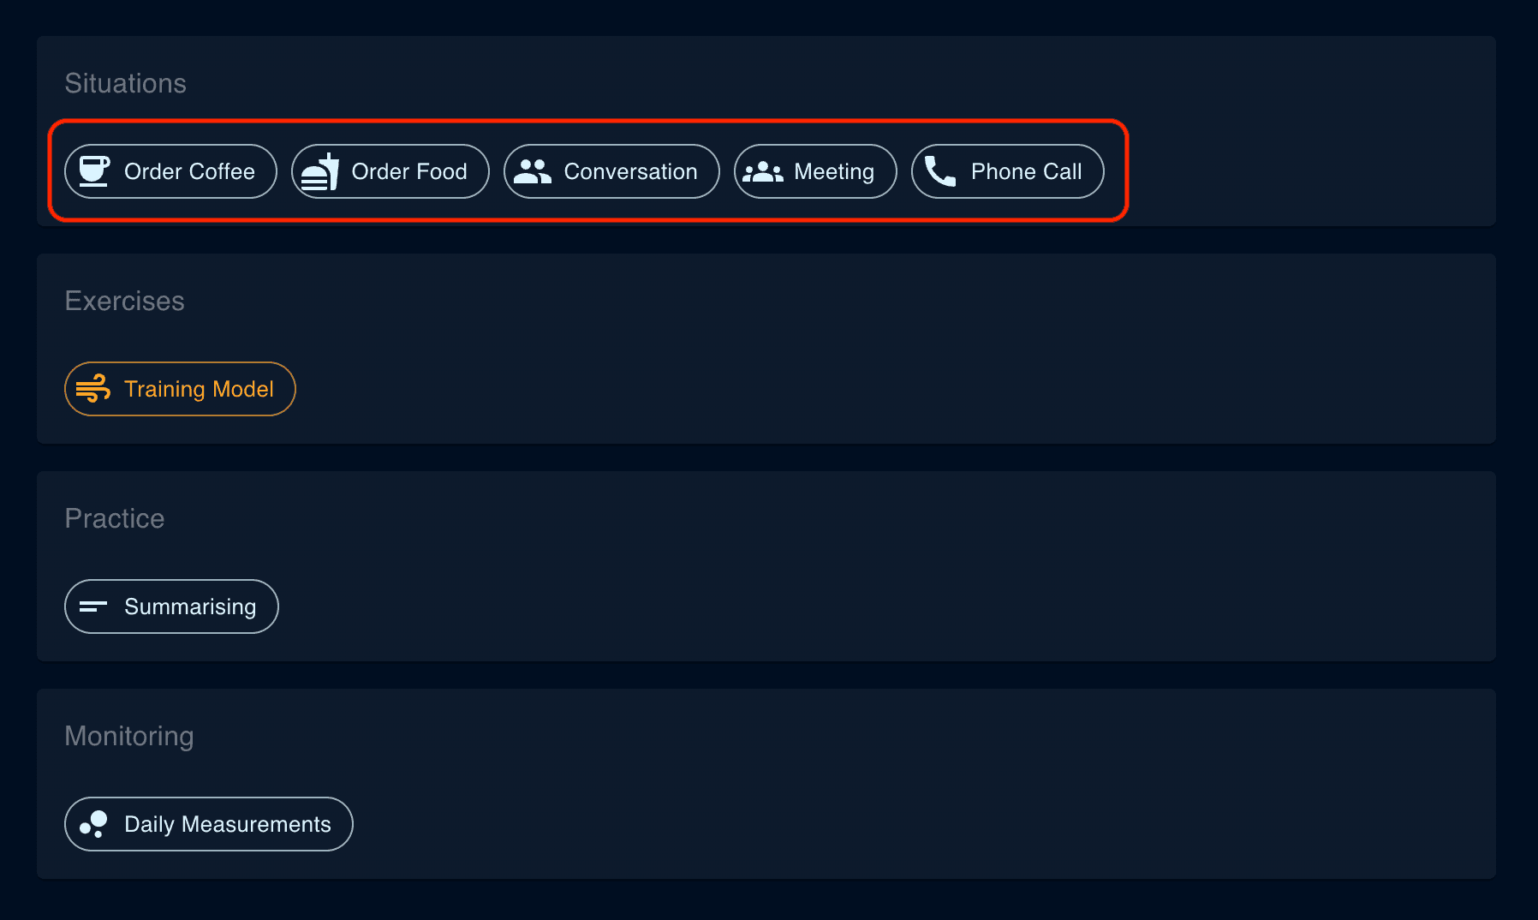1538x920 pixels.
Task: Select the Order Food chip
Action: [x=390, y=171]
